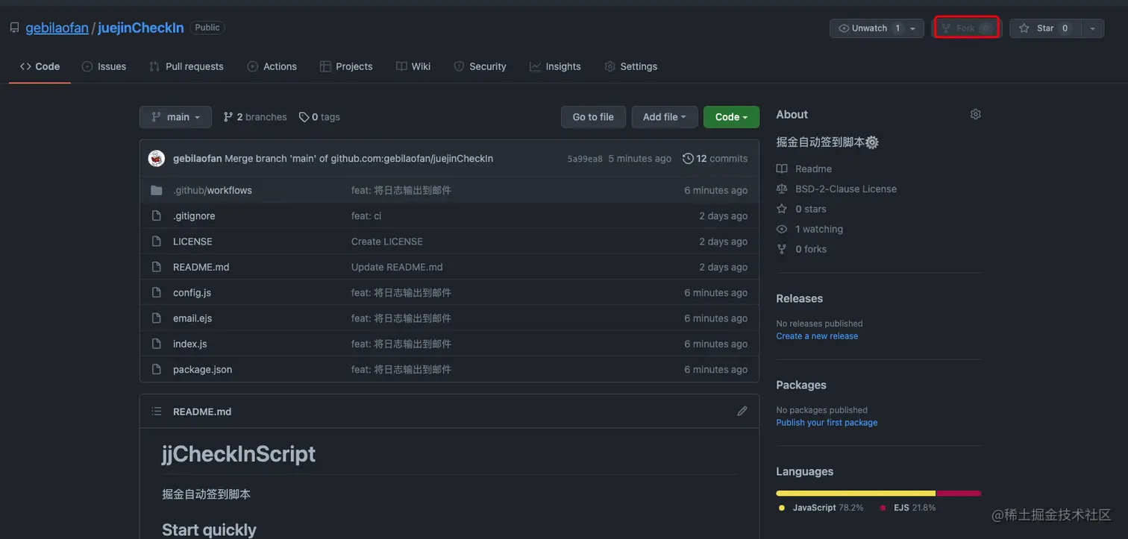Open the index.js file
1128x539 pixels.
pos(190,344)
